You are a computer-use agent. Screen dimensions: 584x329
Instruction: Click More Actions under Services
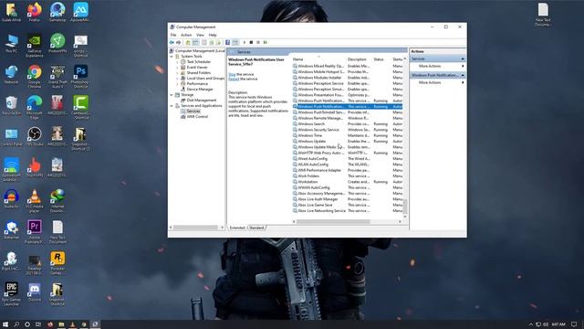pos(430,66)
